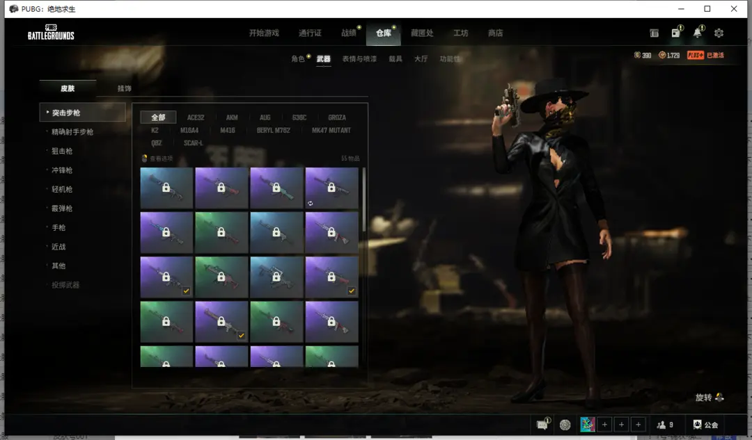Click the PUBG Battlegrounds logo

[51, 32]
